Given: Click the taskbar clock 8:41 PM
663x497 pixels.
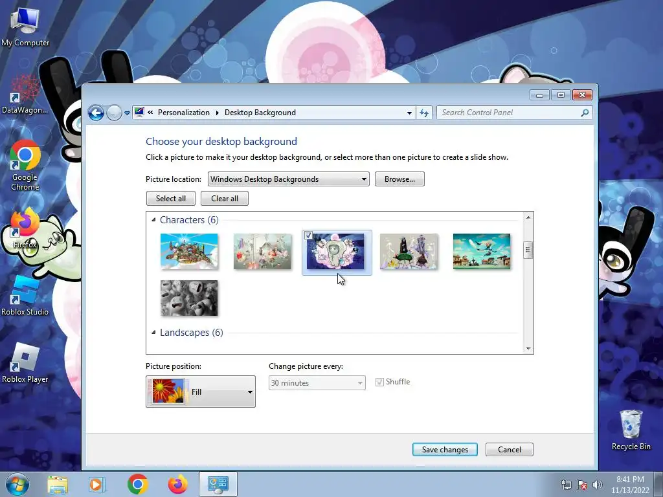Looking at the screenshot, I should coord(630,480).
